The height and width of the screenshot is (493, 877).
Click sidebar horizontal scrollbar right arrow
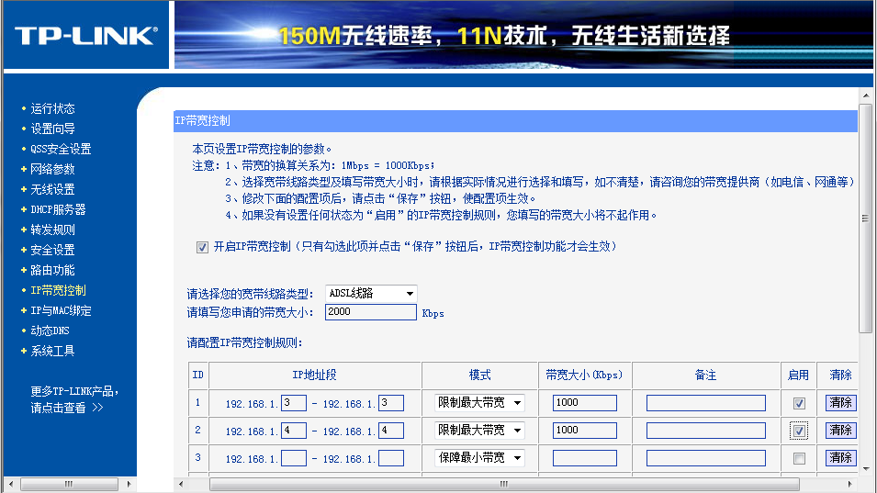[x=129, y=484]
